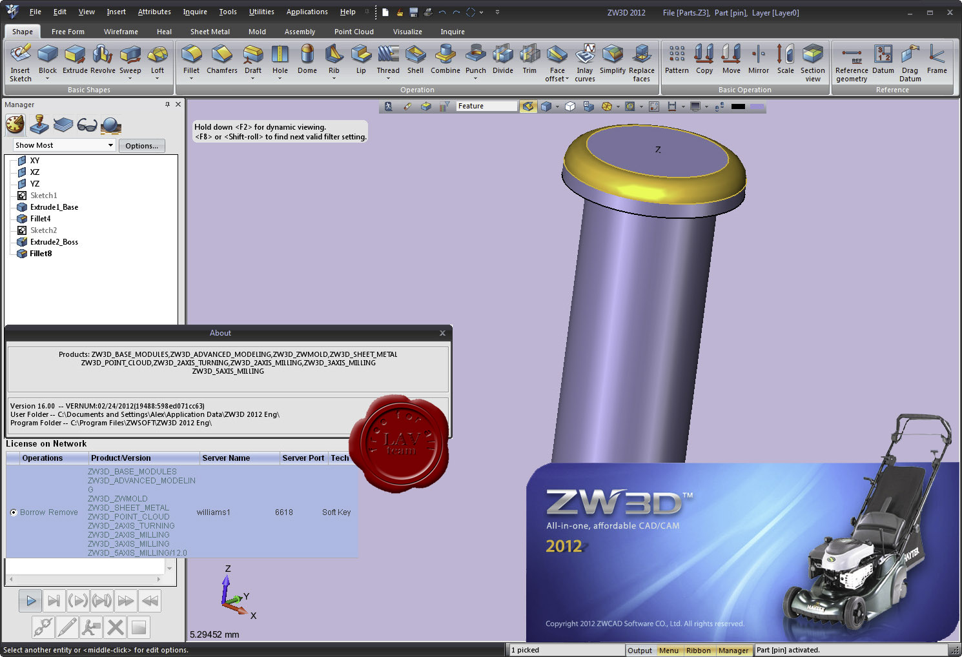Expand the Thread dropdown arrow

(x=388, y=79)
